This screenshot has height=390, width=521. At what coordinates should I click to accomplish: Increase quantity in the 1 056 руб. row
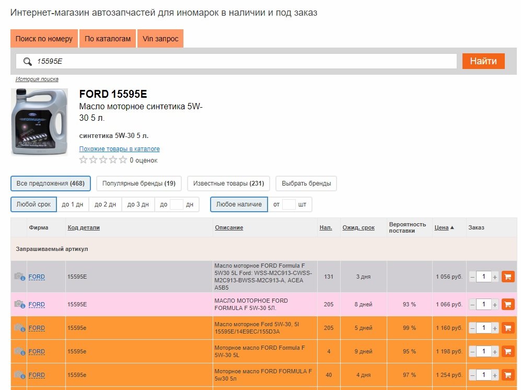pos(495,277)
